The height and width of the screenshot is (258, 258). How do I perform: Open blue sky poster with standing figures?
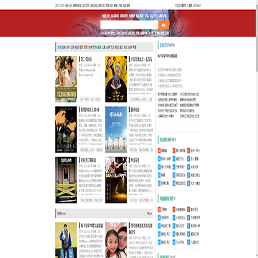tap(116, 130)
